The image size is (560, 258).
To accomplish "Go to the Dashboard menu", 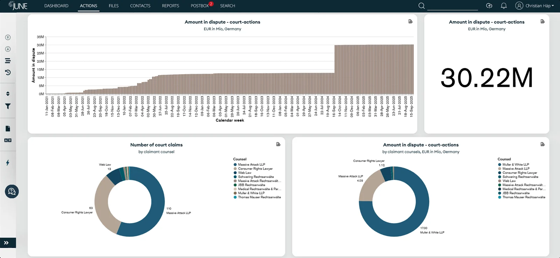I will [56, 6].
